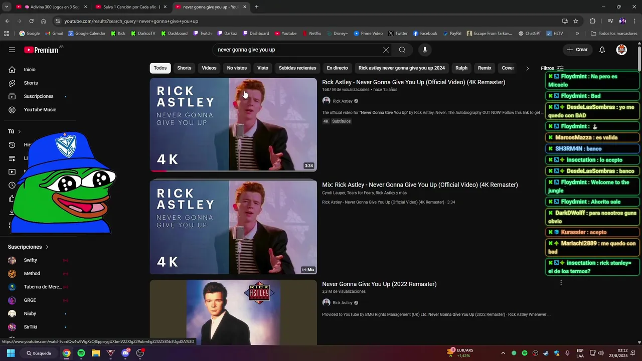Open more options for 2022 Remaster result
This screenshot has height=361, width=642.
click(561, 283)
